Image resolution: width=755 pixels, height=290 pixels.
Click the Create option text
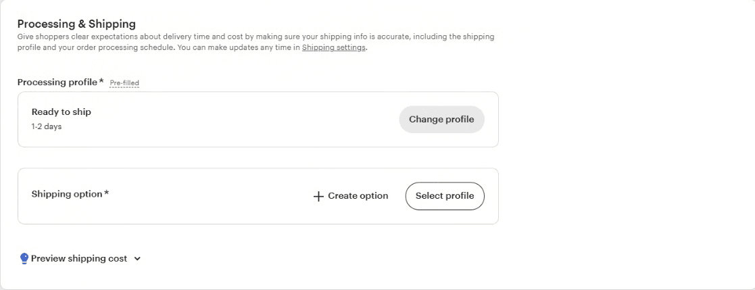tap(358, 196)
